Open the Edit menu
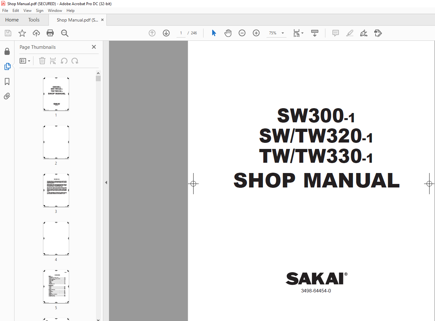Image resolution: width=435 pixels, height=321 pixels. [x=16, y=11]
